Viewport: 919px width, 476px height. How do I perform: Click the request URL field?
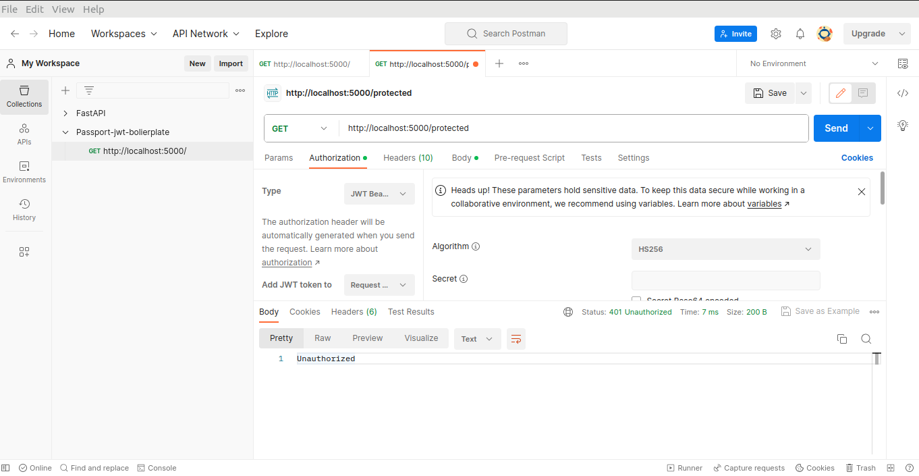click(x=574, y=128)
